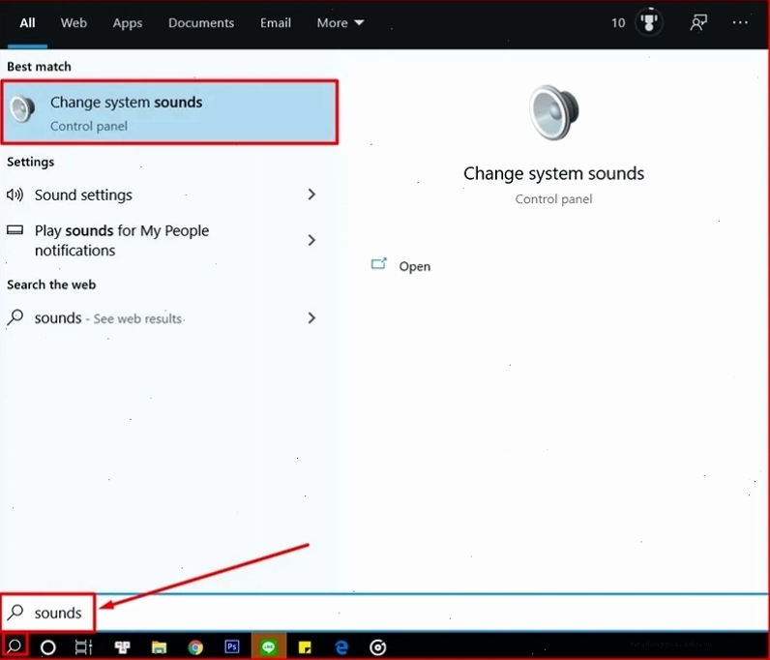Switch to the Web tab
770x660 pixels.
click(74, 23)
